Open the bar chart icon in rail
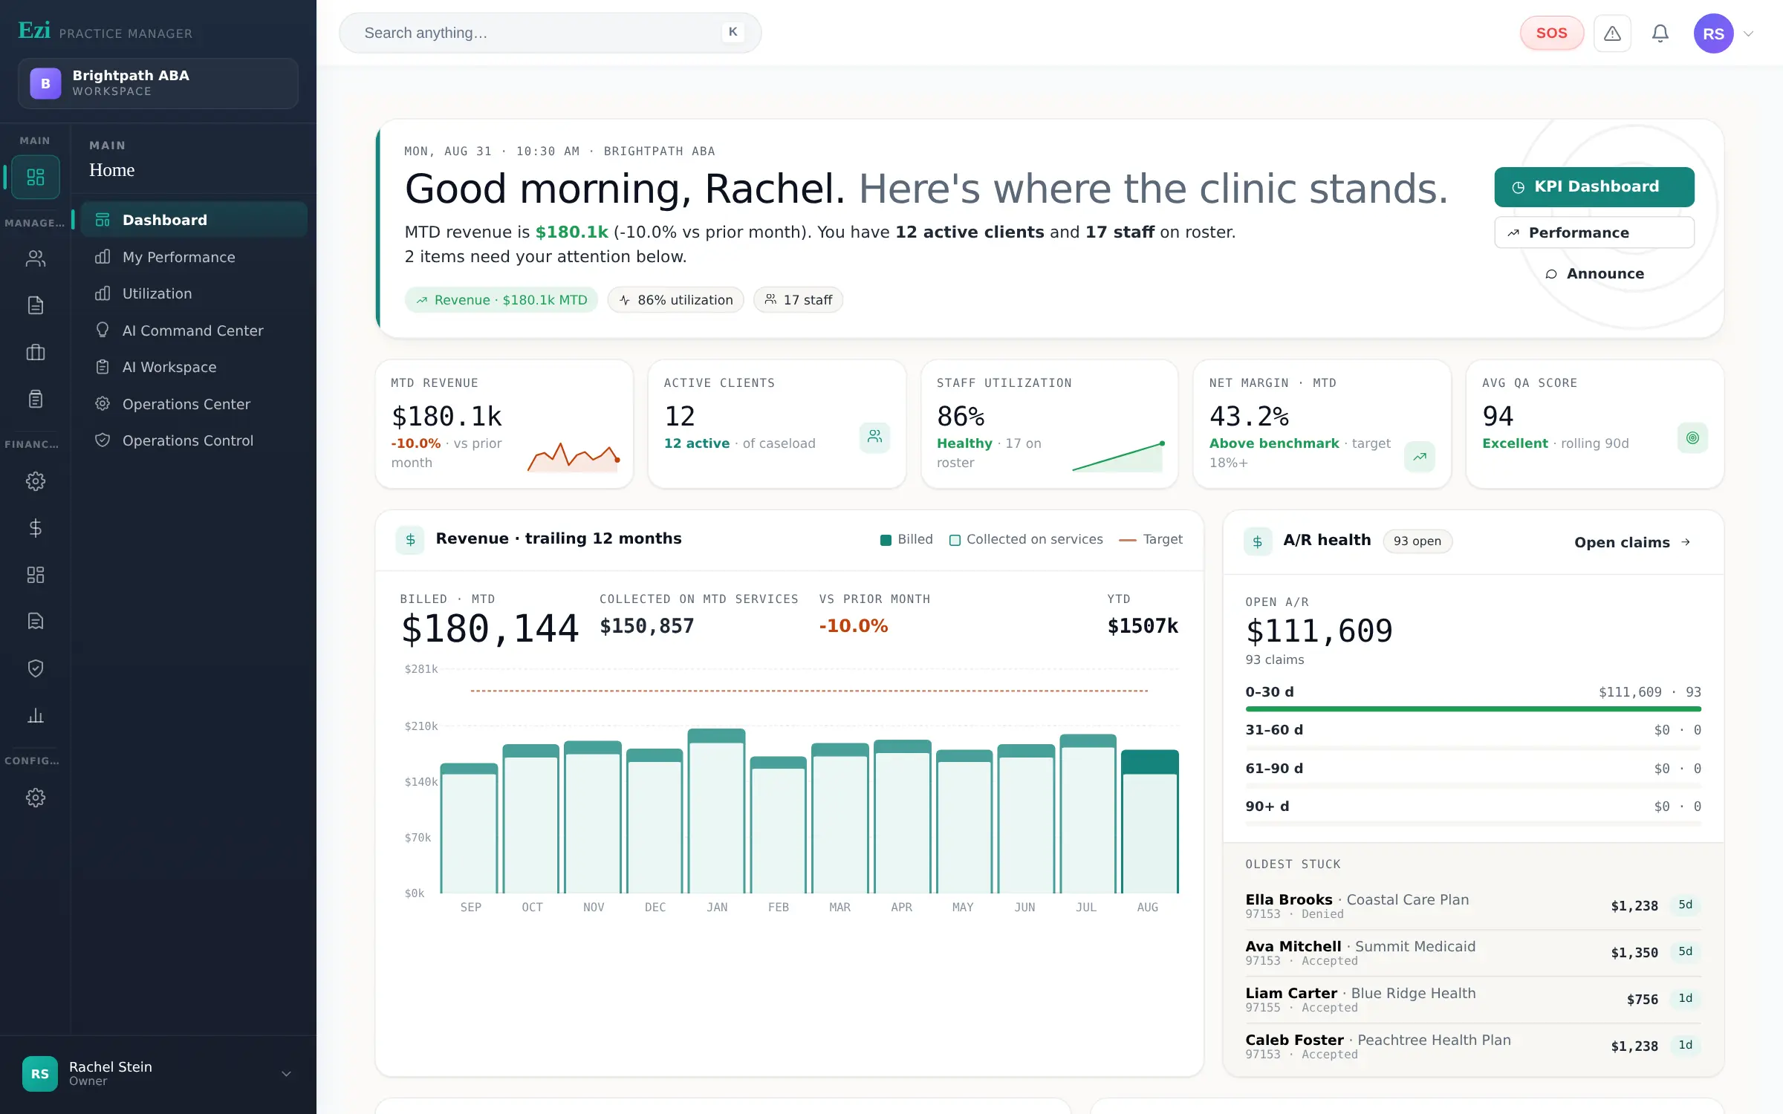 36,715
